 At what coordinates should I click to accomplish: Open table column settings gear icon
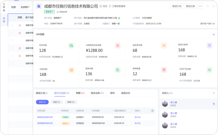pos(152,111)
